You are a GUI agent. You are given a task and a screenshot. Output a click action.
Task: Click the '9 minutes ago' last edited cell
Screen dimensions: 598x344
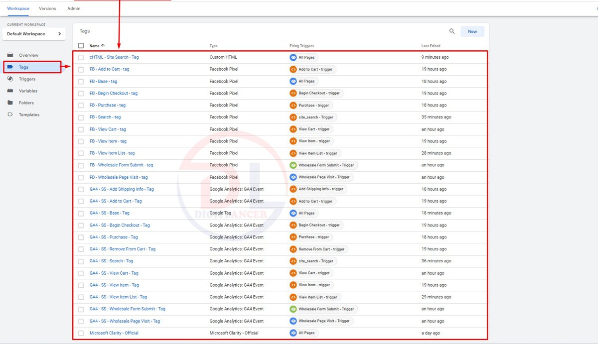(x=435, y=57)
